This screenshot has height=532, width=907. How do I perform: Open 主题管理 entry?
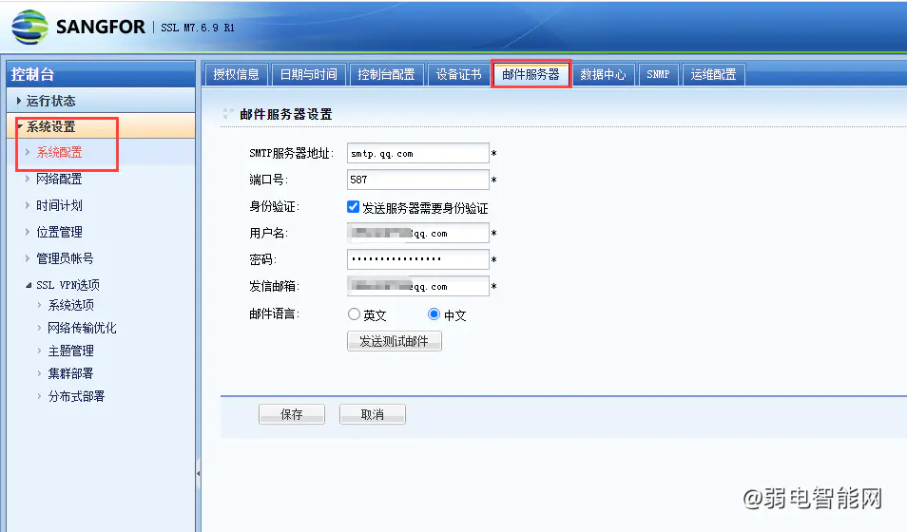[70, 351]
